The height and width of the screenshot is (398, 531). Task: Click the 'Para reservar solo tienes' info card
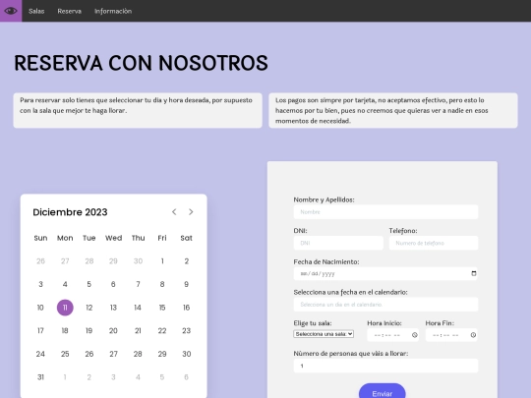(138, 110)
